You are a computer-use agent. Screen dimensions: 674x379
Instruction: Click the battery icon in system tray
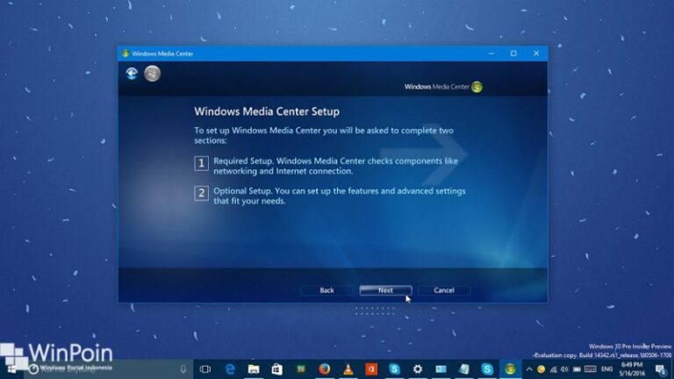click(x=577, y=369)
